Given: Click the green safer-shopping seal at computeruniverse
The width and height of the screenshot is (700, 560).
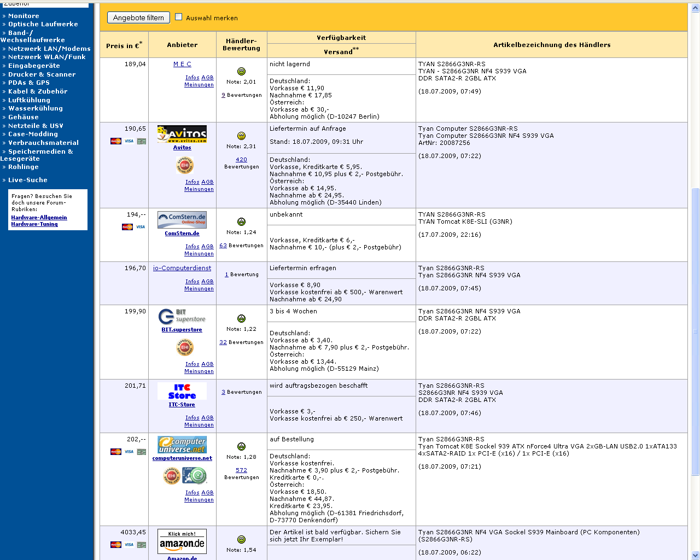Looking at the screenshot, I should pyautogui.click(x=195, y=476).
